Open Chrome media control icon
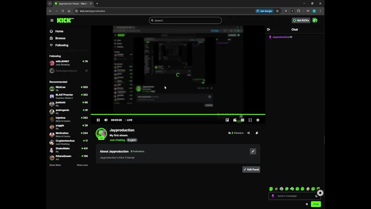Image resolution: width=371 pixels, height=209 pixels. [x=308, y=11]
